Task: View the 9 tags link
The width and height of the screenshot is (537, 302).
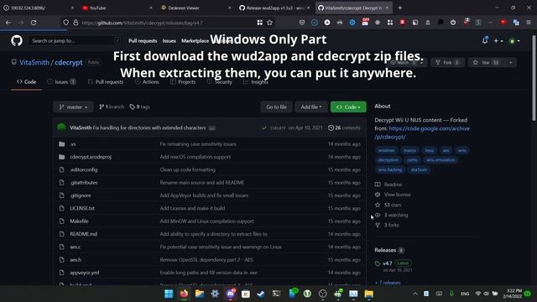Action: (140, 107)
